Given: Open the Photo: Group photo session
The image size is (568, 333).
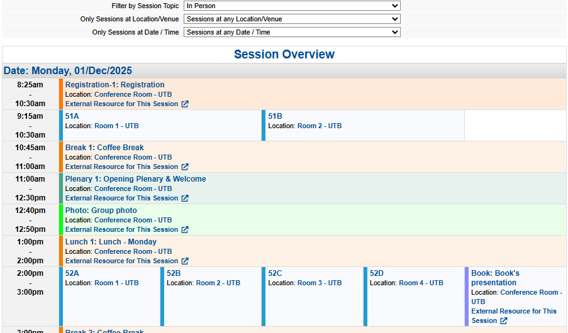Looking at the screenshot, I should coord(101,210).
